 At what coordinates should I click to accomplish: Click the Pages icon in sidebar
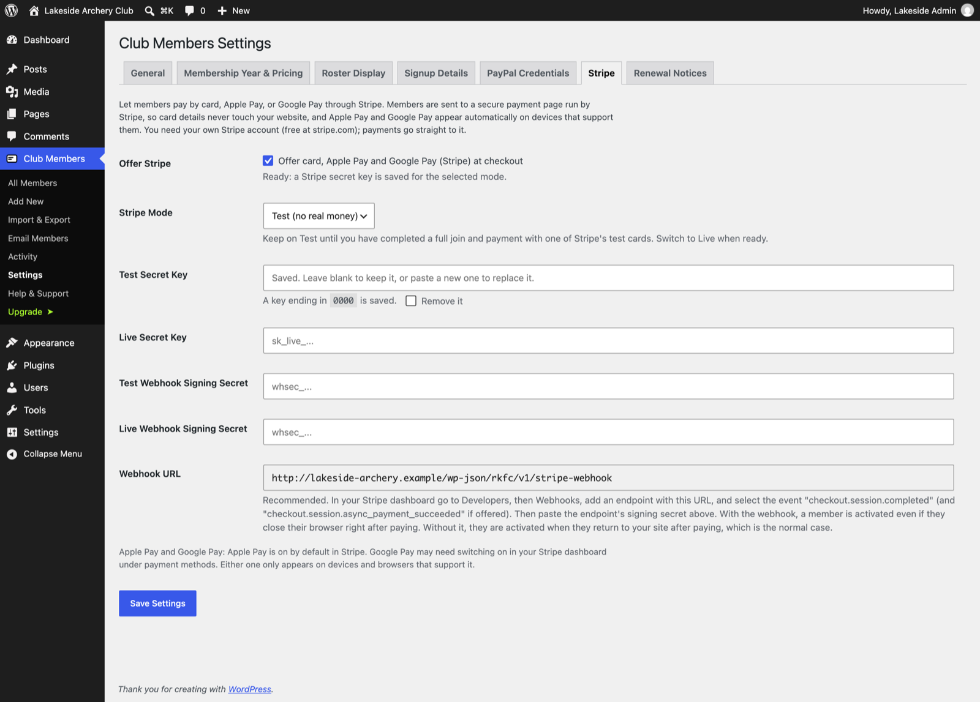[12, 114]
